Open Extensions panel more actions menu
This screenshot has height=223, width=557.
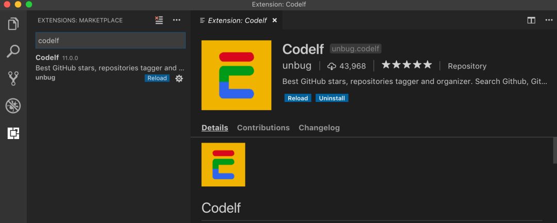[176, 20]
